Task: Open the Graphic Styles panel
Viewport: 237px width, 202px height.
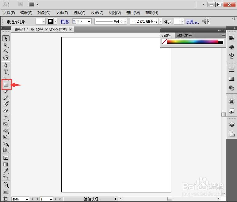Action: tap(231, 111)
